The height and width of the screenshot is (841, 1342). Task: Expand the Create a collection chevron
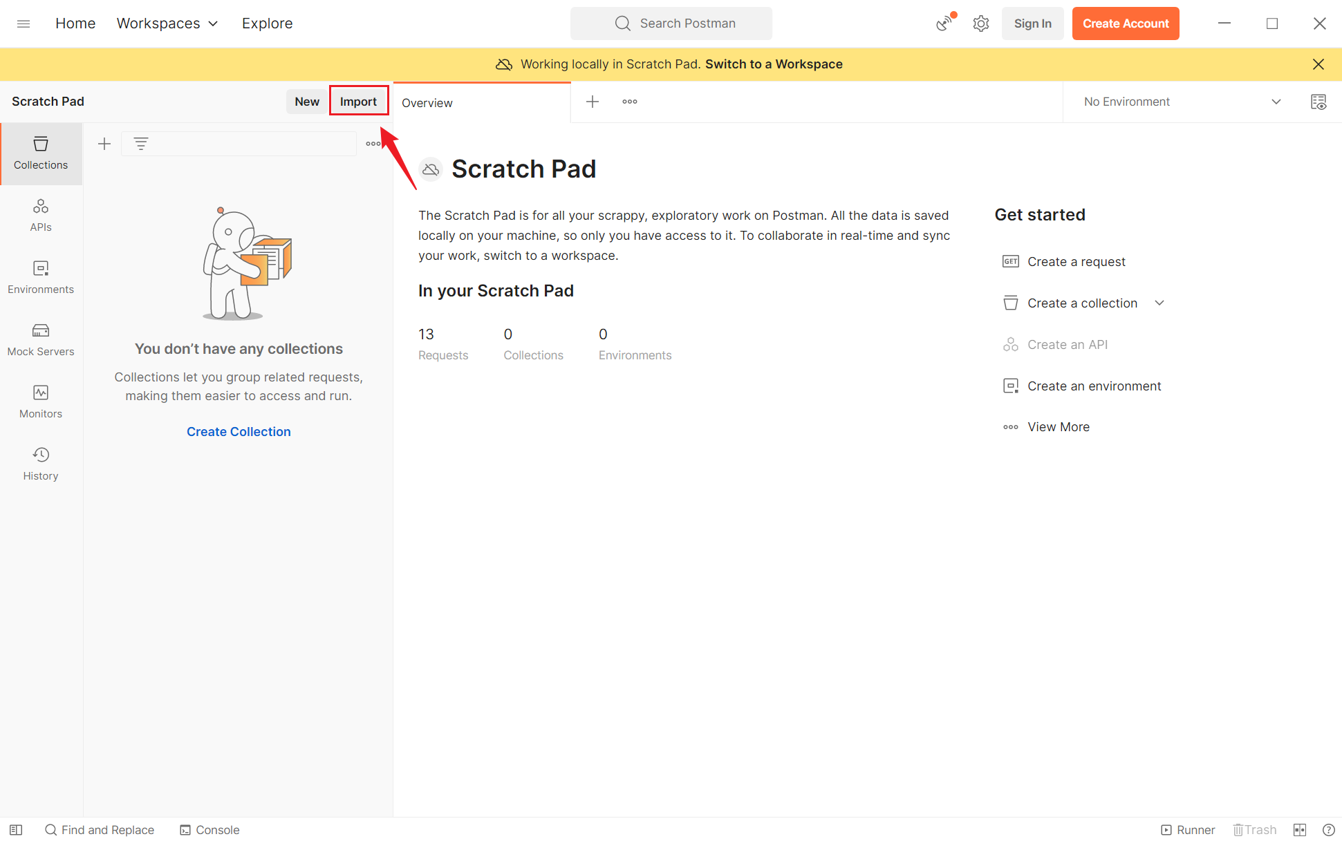(1159, 303)
